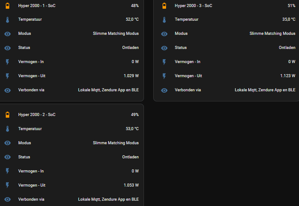The width and height of the screenshot is (299, 206).
Task: Click Slimme Matching Modus in Hyper 2000 - 3 card
Action: [x=273, y=34]
